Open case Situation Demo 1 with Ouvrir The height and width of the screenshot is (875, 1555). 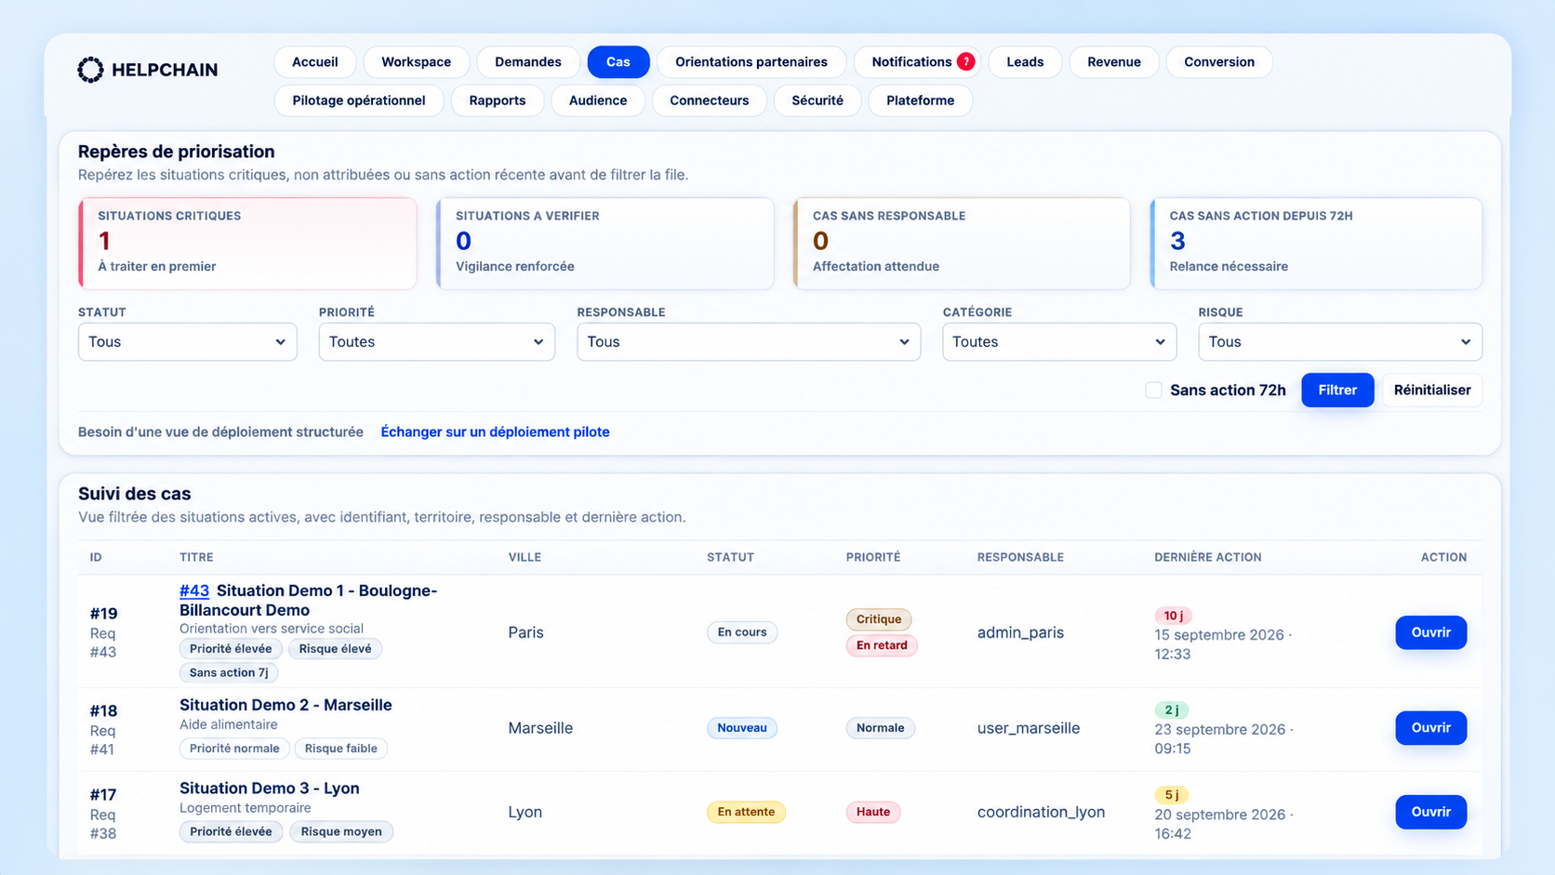point(1431,632)
